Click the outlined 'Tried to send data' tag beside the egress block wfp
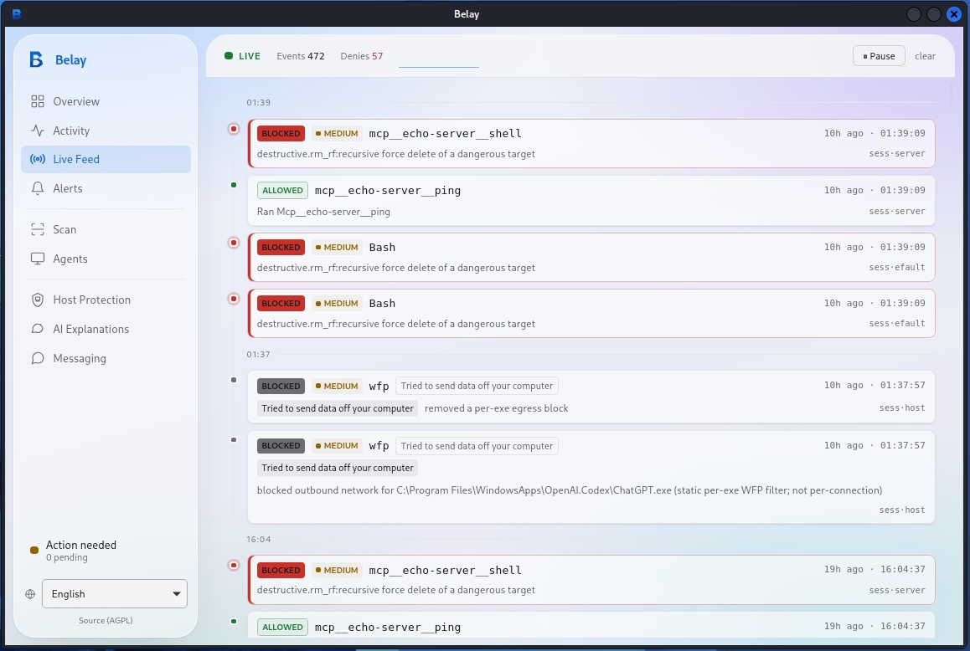Screen dimensions: 970x651 (477, 386)
